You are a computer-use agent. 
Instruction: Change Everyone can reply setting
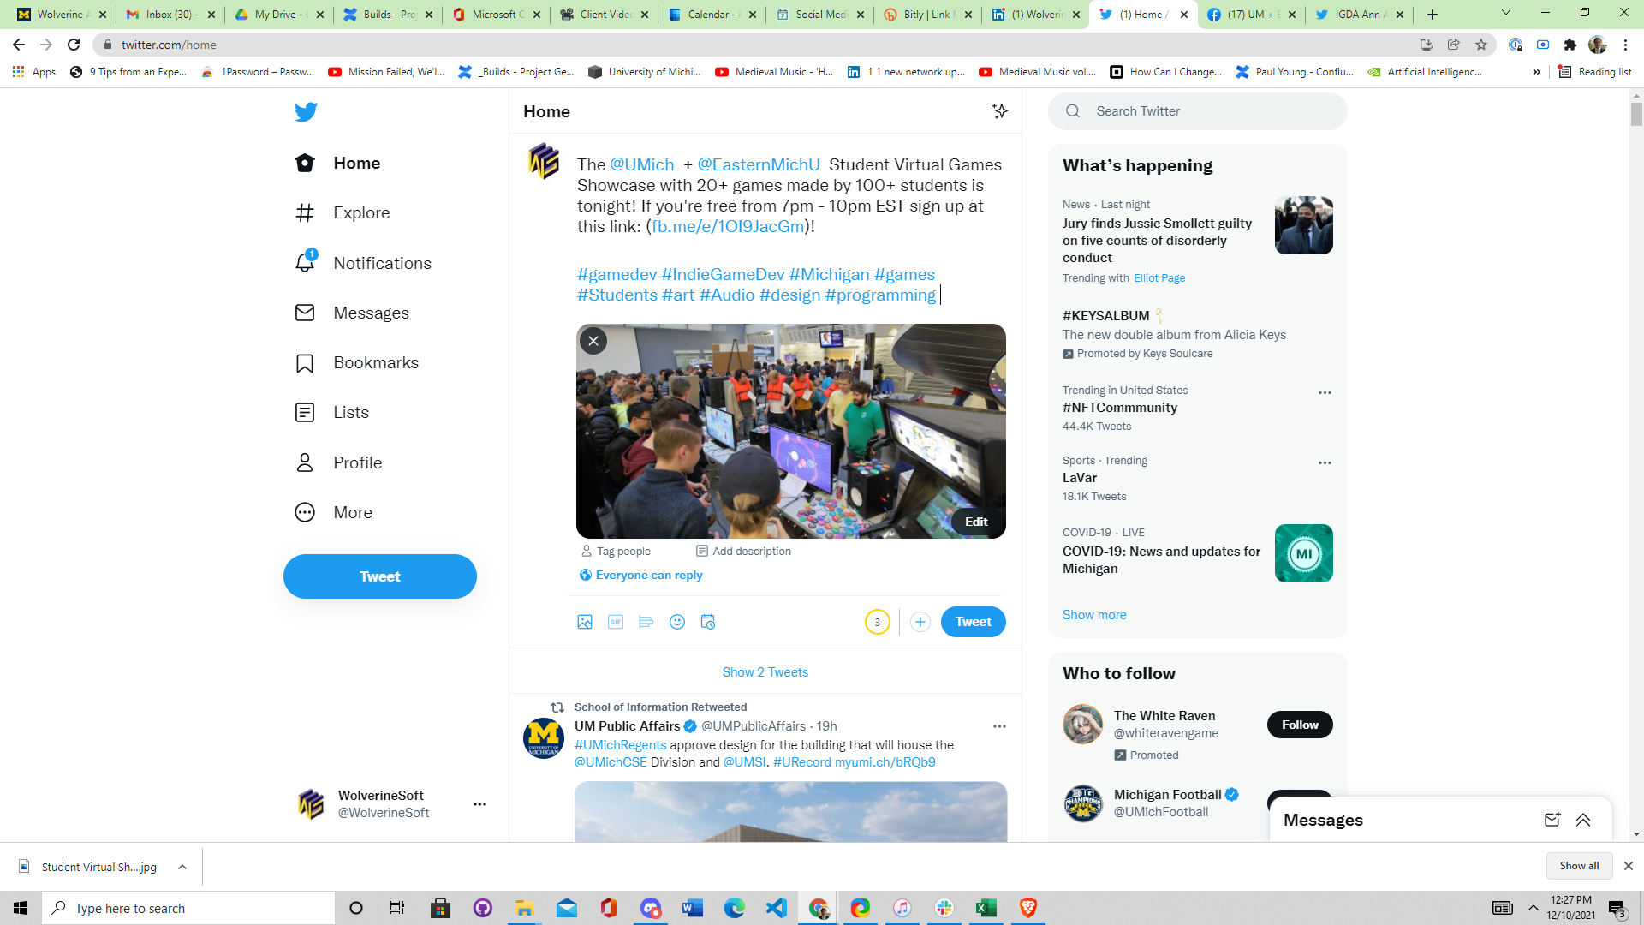(641, 575)
